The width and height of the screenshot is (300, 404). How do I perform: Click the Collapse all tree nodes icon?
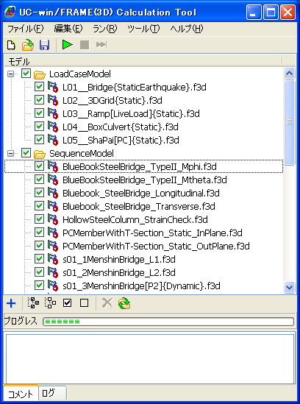click(x=51, y=303)
